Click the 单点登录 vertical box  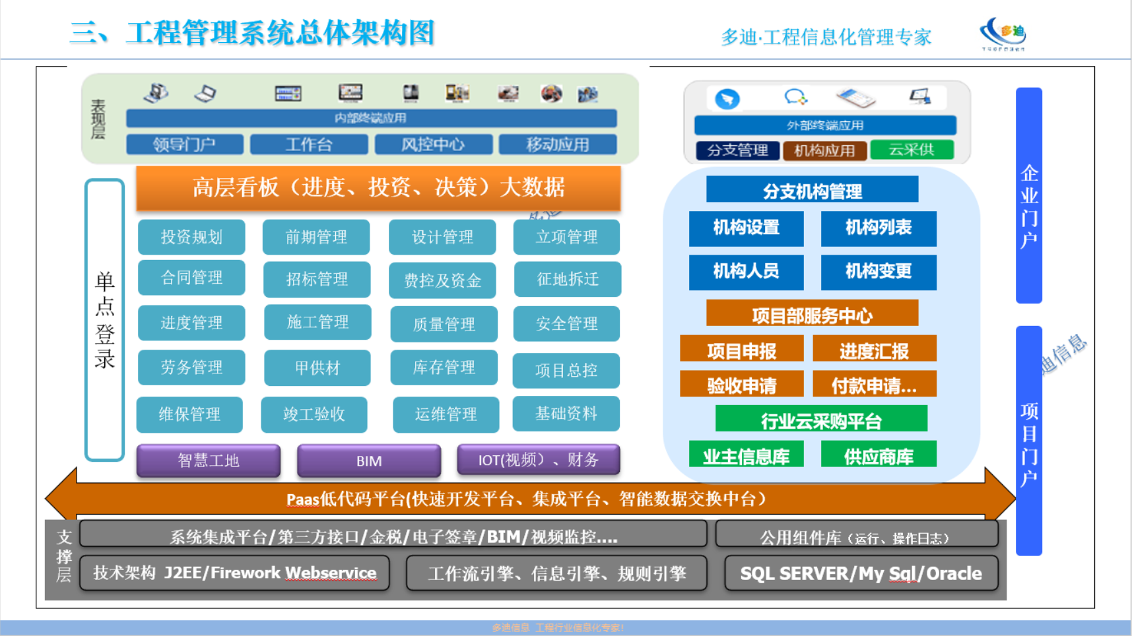[x=105, y=320]
